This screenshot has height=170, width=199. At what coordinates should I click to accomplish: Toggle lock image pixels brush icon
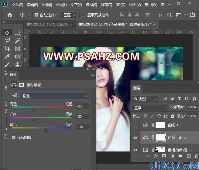coord(152,116)
